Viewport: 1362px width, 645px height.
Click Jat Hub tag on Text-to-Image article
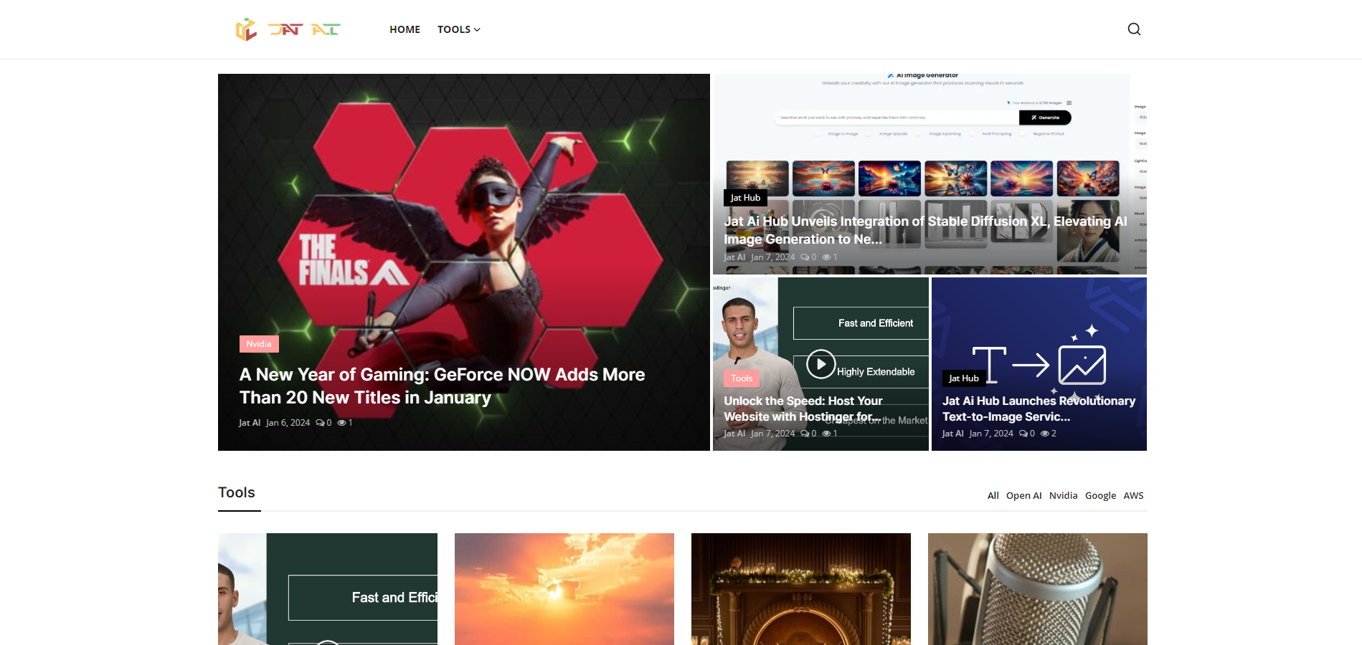[x=964, y=378]
